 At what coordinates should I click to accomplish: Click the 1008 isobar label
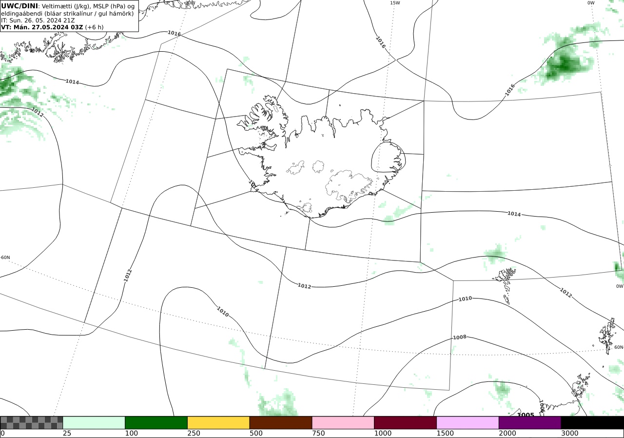pyautogui.click(x=460, y=338)
